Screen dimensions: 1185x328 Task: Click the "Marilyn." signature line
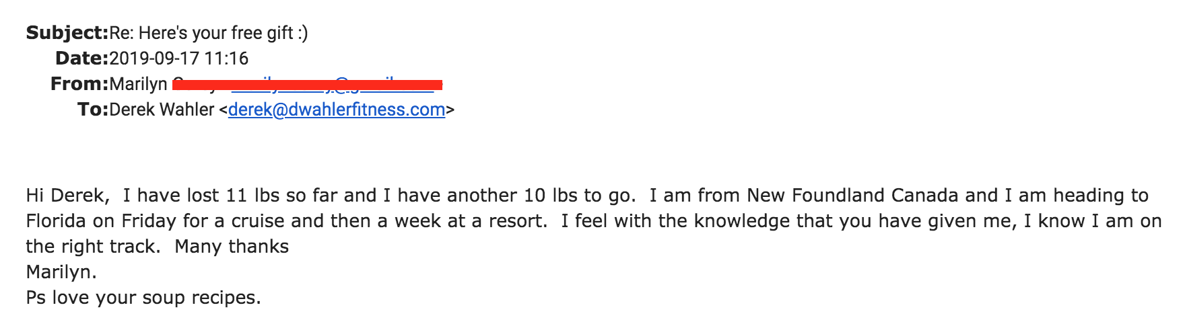pyautogui.click(x=61, y=272)
